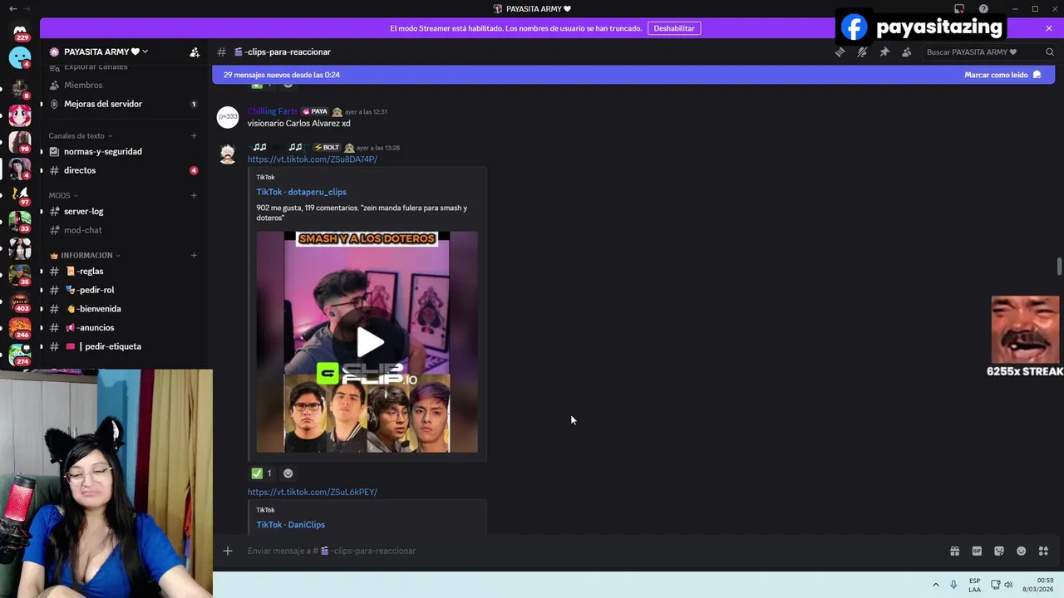
Task: Open the directos channel
Action: coord(80,170)
